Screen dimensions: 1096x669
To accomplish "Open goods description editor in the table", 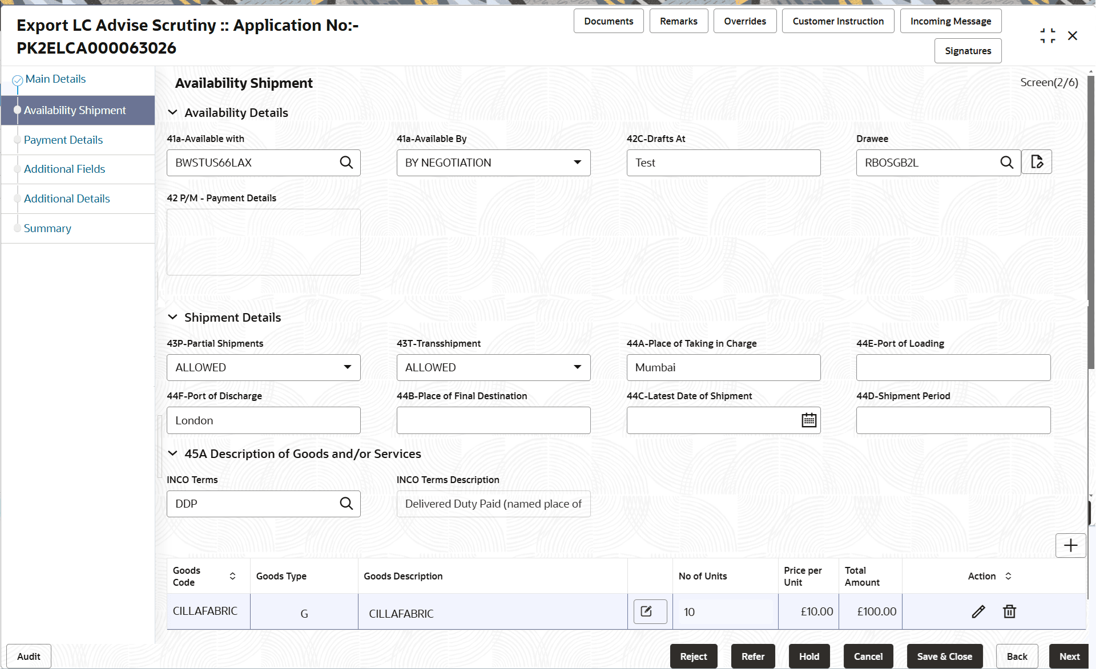I will [649, 611].
